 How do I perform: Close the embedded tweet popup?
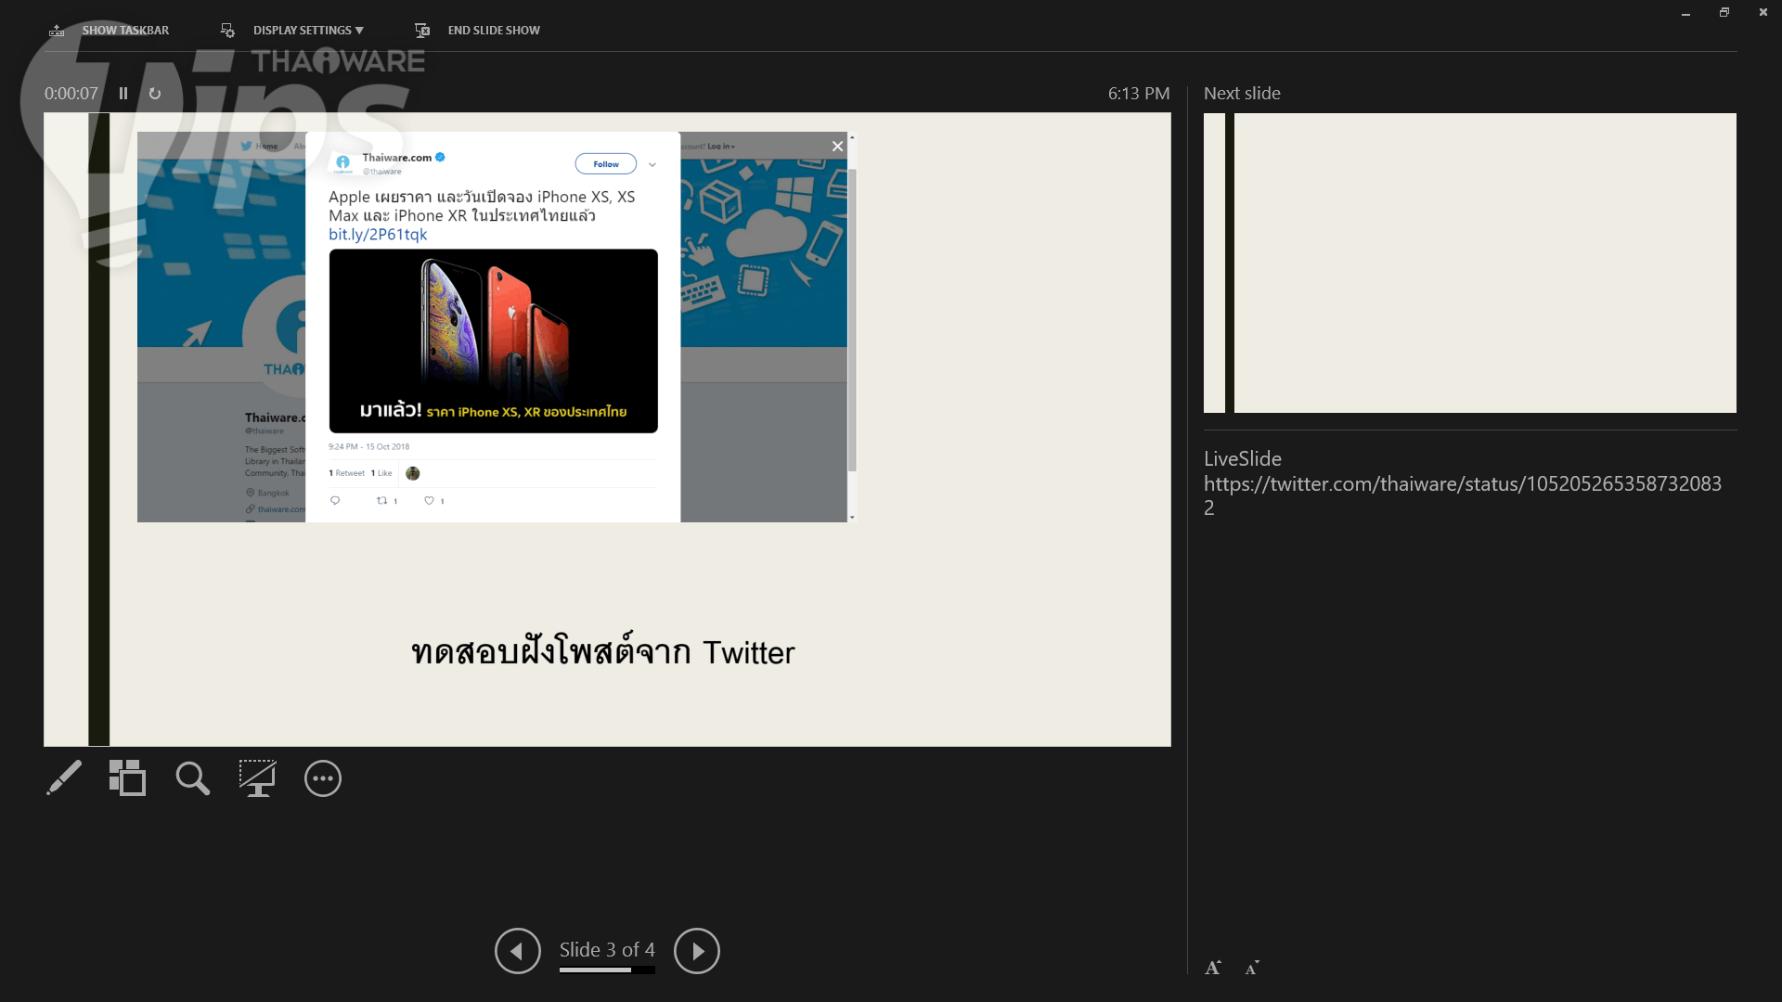point(837,146)
